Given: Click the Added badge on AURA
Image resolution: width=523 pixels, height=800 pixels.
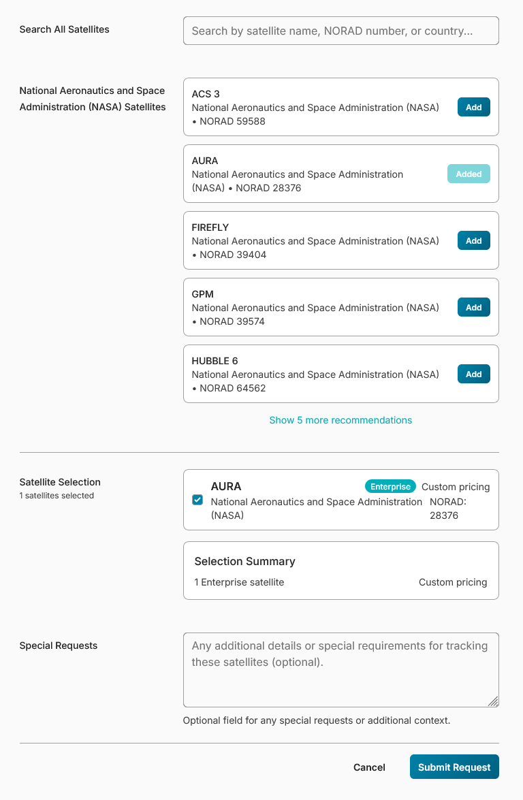Looking at the screenshot, I should 469,174.
